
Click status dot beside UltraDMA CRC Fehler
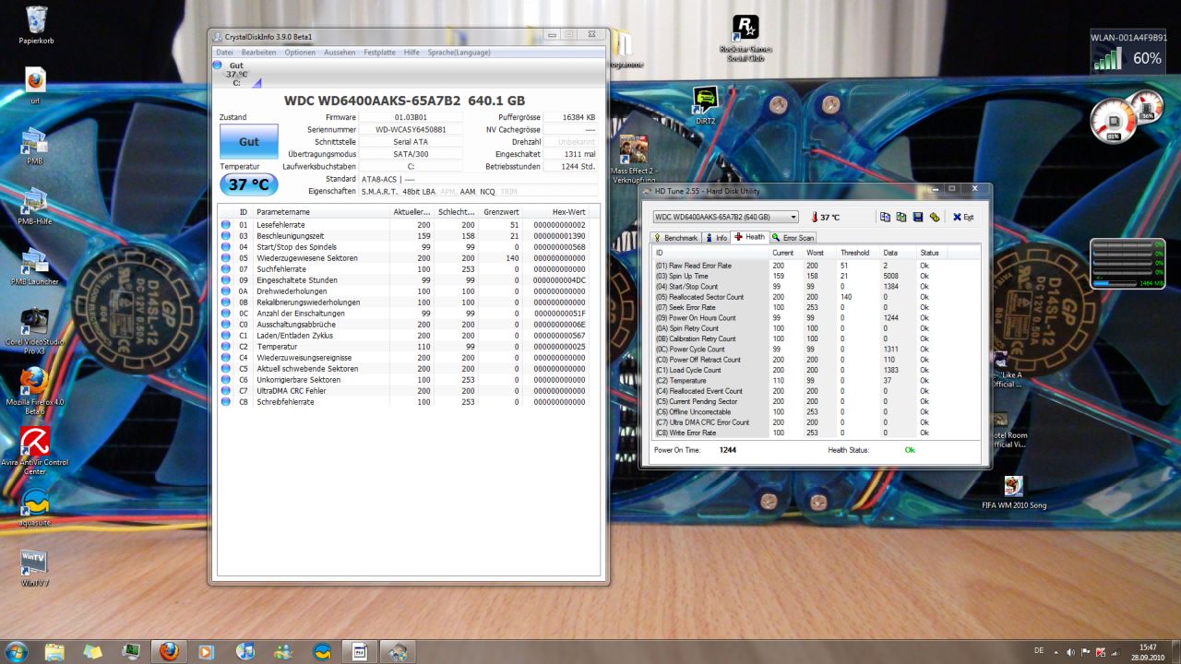pyautogui.click(x=226, y=391)
